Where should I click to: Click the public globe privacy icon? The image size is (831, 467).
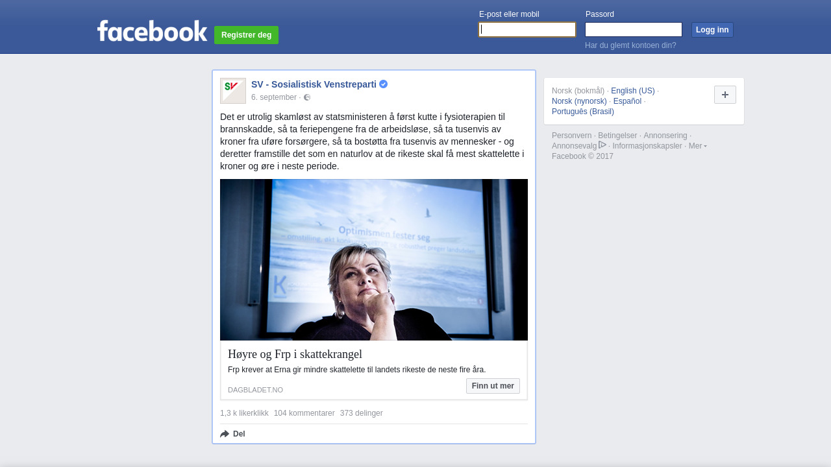coord(307,97)
